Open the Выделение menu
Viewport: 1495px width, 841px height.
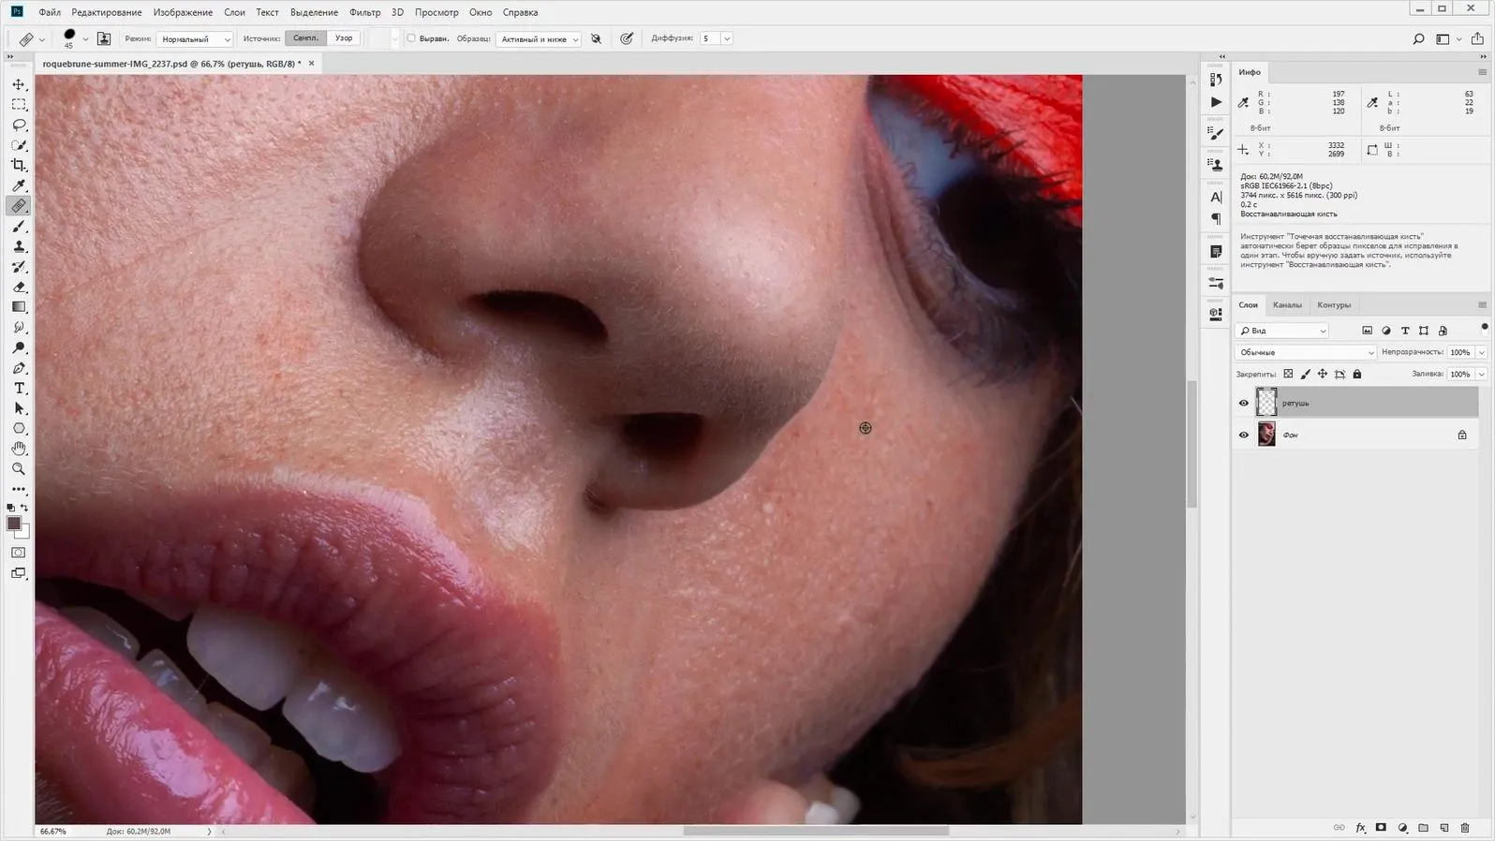pyautogui.click(x=314, y=12)
